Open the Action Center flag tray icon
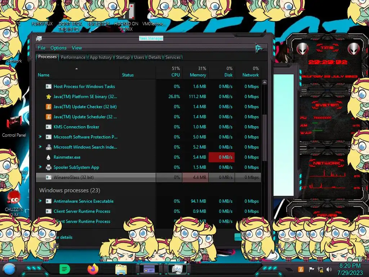Image resolution: width=369 pixels, height=277 pixels. 311,269
